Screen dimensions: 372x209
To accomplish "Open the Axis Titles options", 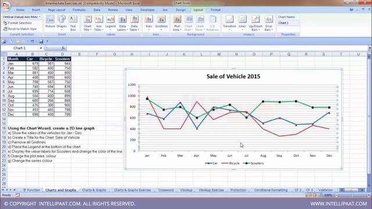I will click(x=99, y=23).
